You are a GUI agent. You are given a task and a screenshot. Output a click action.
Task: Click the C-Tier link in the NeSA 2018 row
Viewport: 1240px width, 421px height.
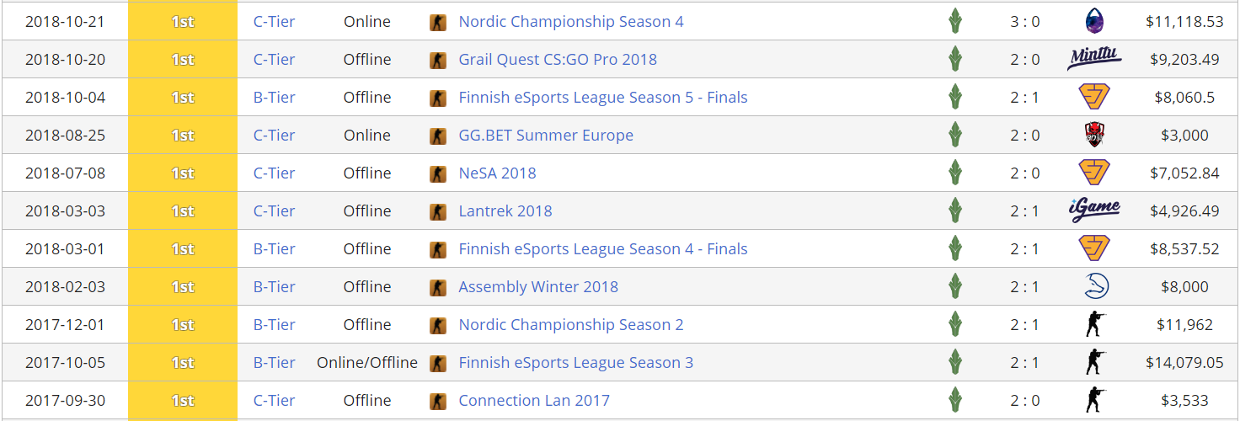275,173
